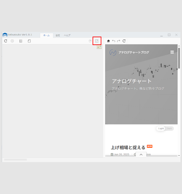Click the refresh icon in kabusouko toolbar

pos(6,41)
